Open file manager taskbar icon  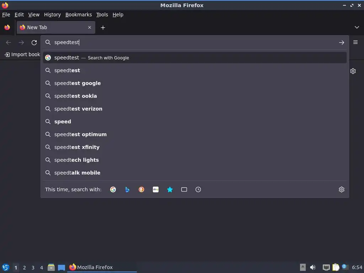51,267
